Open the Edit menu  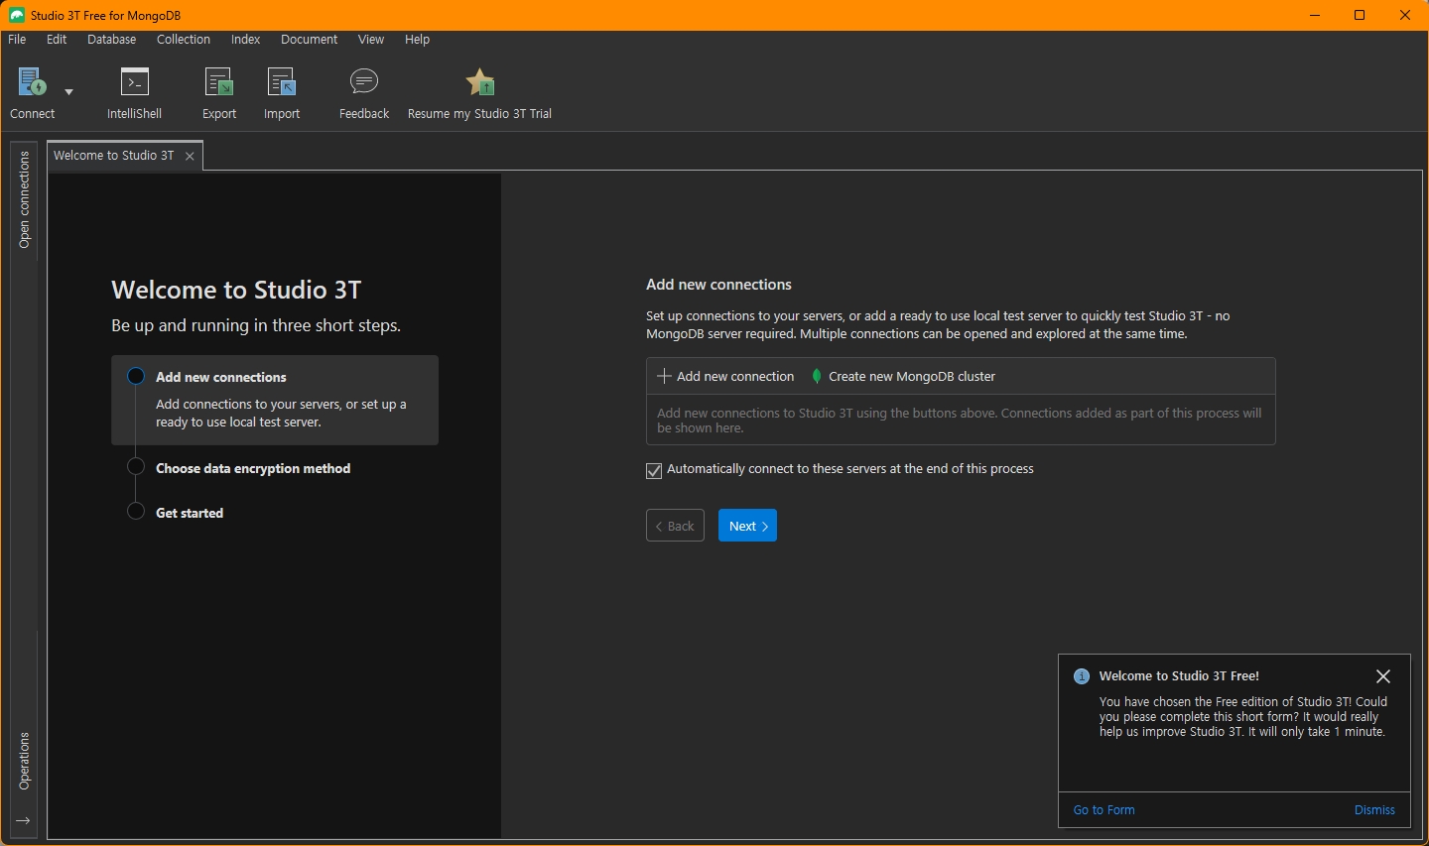tap(57, 40)
